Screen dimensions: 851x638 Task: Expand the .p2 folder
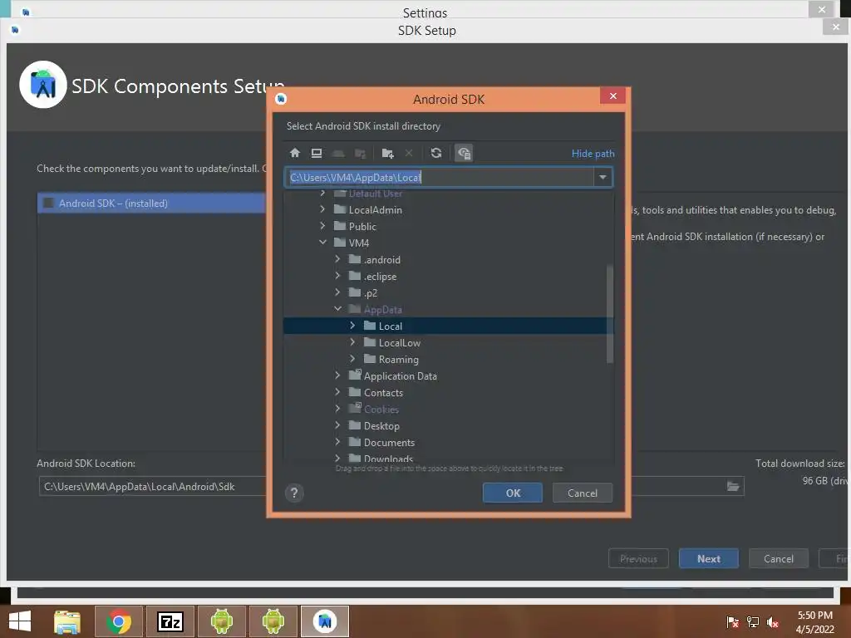[337, 292]
